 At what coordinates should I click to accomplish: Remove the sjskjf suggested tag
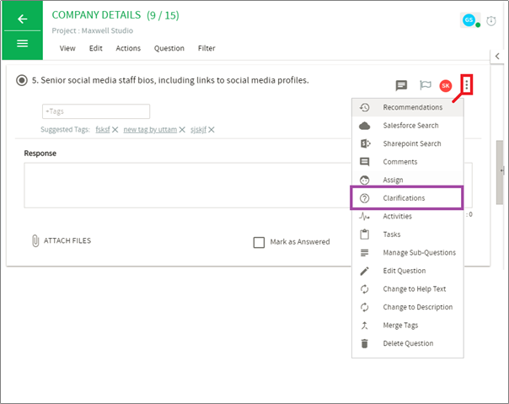[212, 130]
